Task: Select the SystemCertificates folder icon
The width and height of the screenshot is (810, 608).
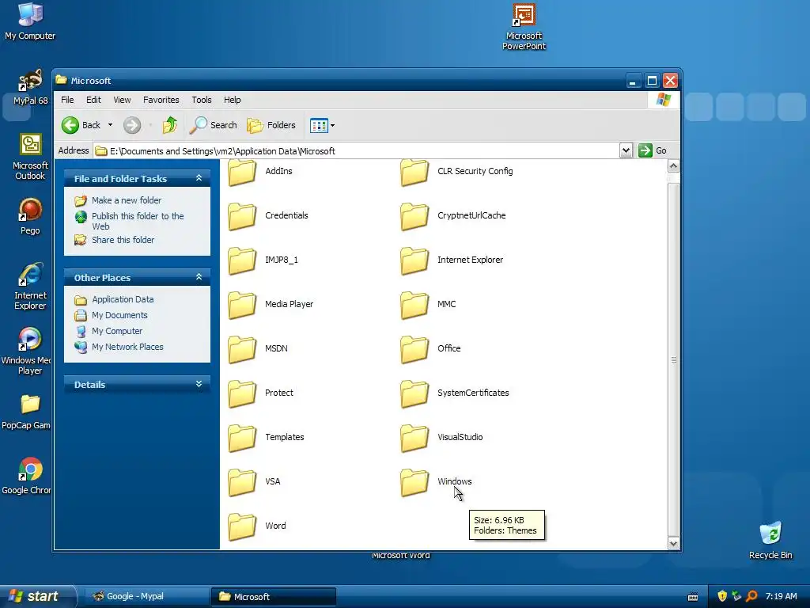Action: pyautogui.click(x=414, y=394)
